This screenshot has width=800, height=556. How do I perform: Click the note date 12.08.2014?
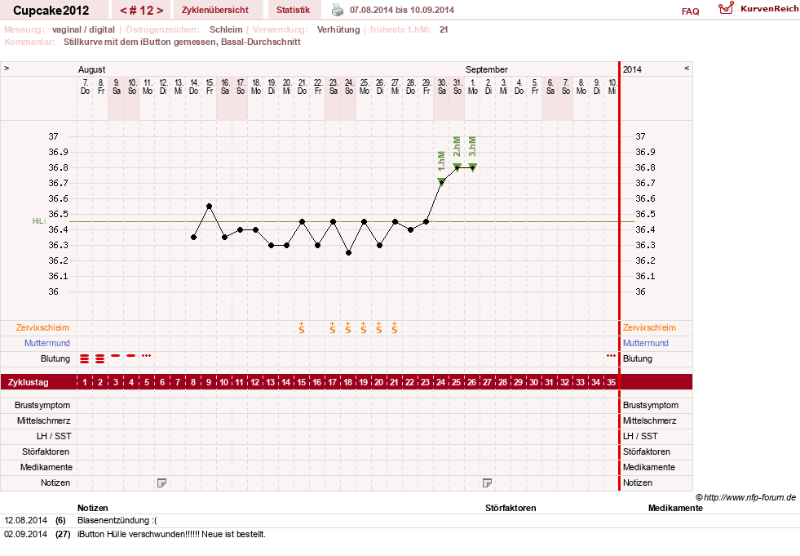(25, 520)
